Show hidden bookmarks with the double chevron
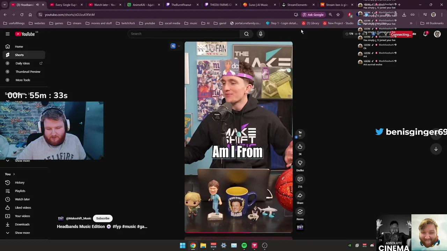 coord(411,23)
